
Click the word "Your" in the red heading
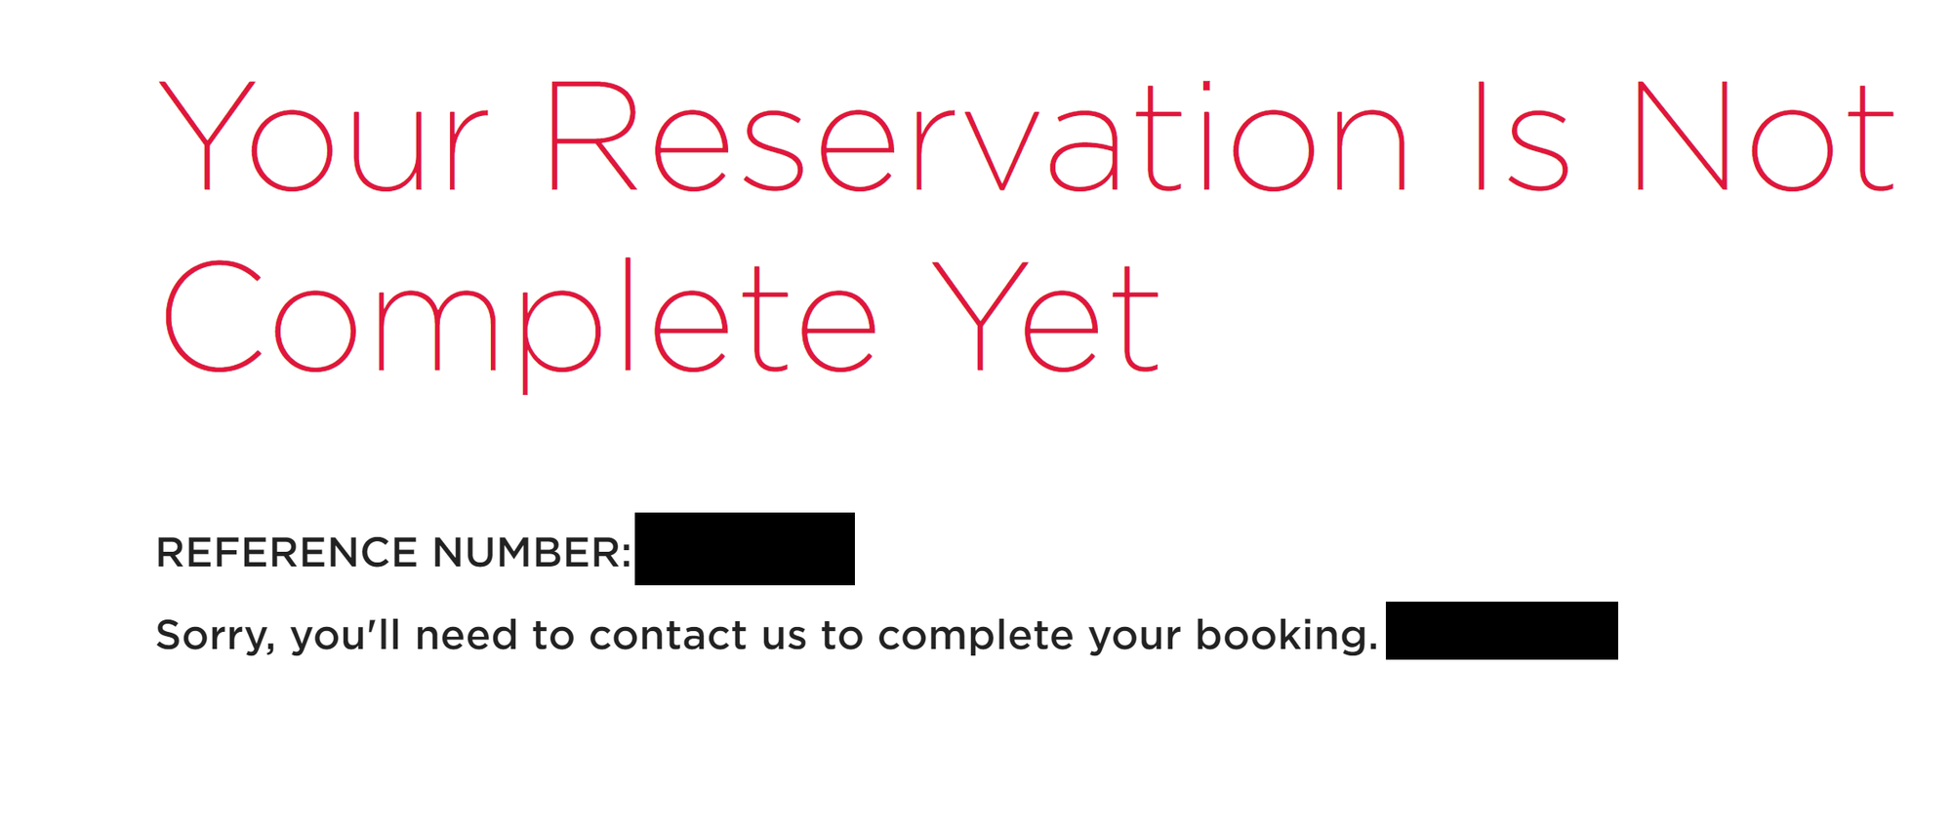point(322,137)
